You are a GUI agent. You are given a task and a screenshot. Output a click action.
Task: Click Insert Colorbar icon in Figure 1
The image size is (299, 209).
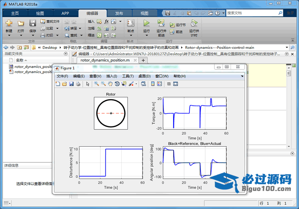point(153,84)
